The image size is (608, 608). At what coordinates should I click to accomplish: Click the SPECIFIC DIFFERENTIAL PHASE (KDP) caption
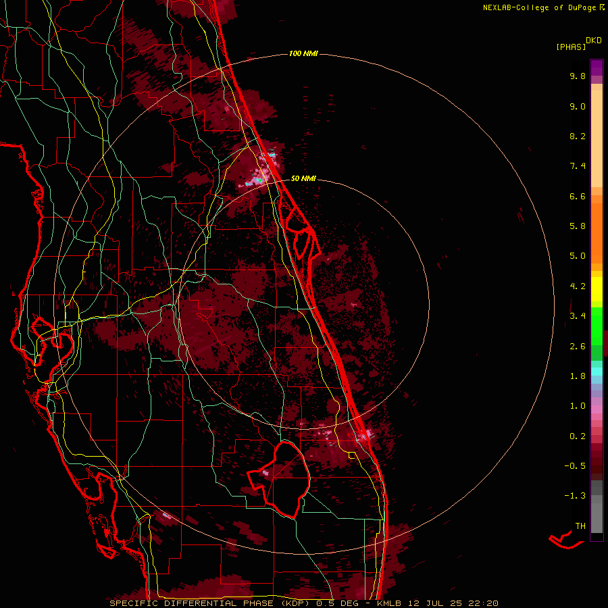pyautogui.click(x=211, y=603)
